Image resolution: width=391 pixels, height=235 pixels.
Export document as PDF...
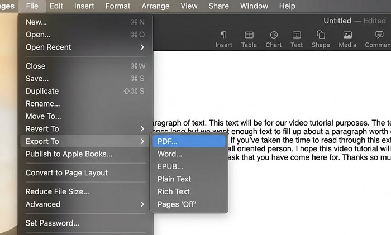(189, 141)
